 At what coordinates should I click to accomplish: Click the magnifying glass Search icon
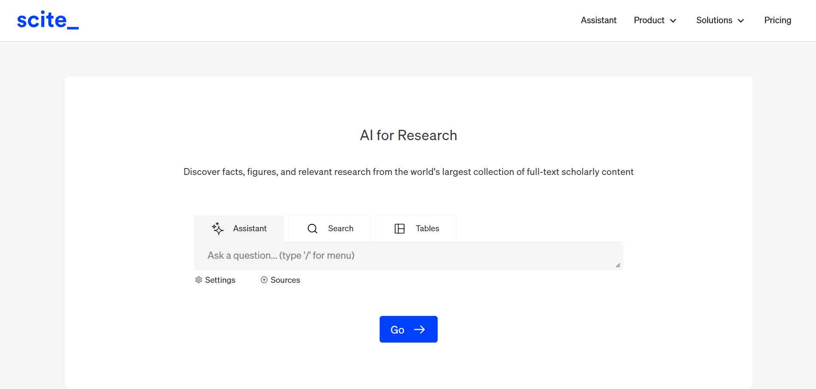pyautogui.click(x=313, y=229)
